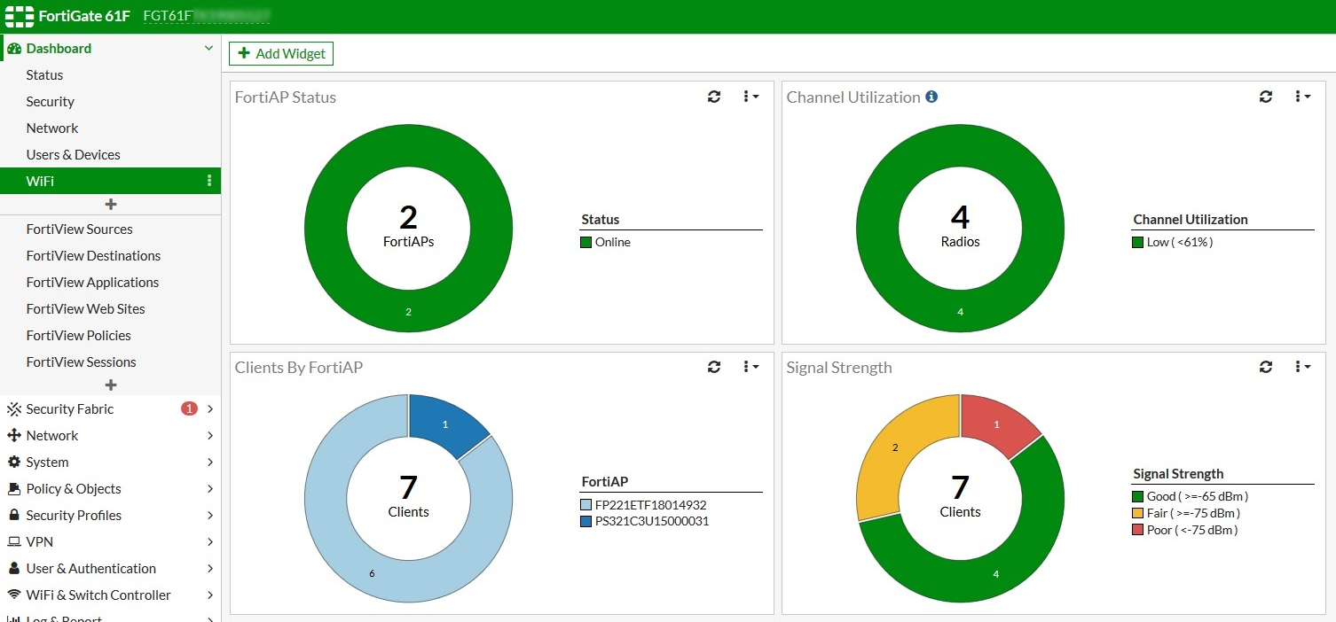Click the Policy & Objects icon
Image resolution: width=1336 pixels, height=622 pixels.
coord(14,489)
